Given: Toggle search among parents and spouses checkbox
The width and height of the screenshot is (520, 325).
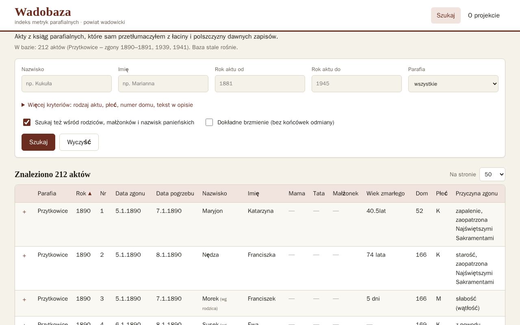Looking at the screenshot, I should click(x=27, y=122).
